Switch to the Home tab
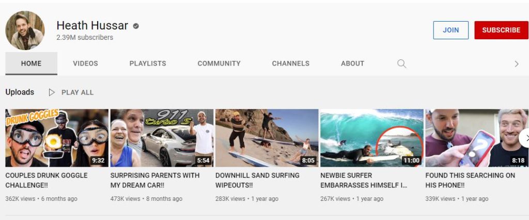Image resolution: width=529 pixels, height=220 pixels. coord(32,64)
